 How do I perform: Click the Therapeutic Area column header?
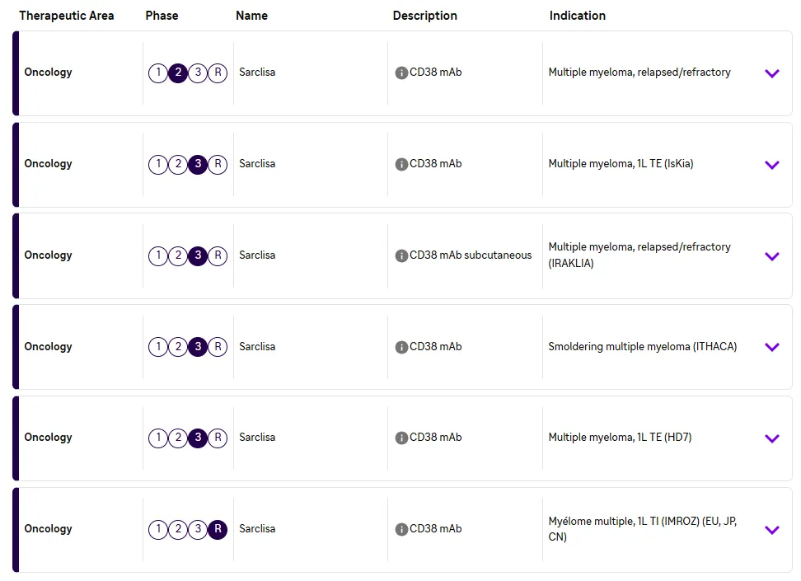(67, 16)
